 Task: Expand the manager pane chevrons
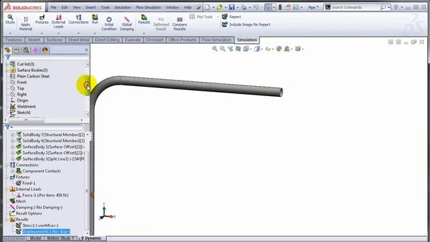coord(86,50)
